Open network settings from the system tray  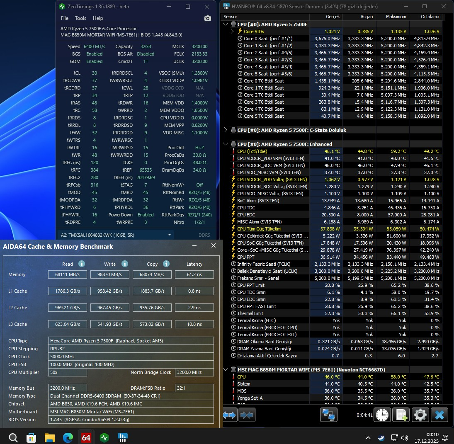pyautogui.click(x=394, y=438)
